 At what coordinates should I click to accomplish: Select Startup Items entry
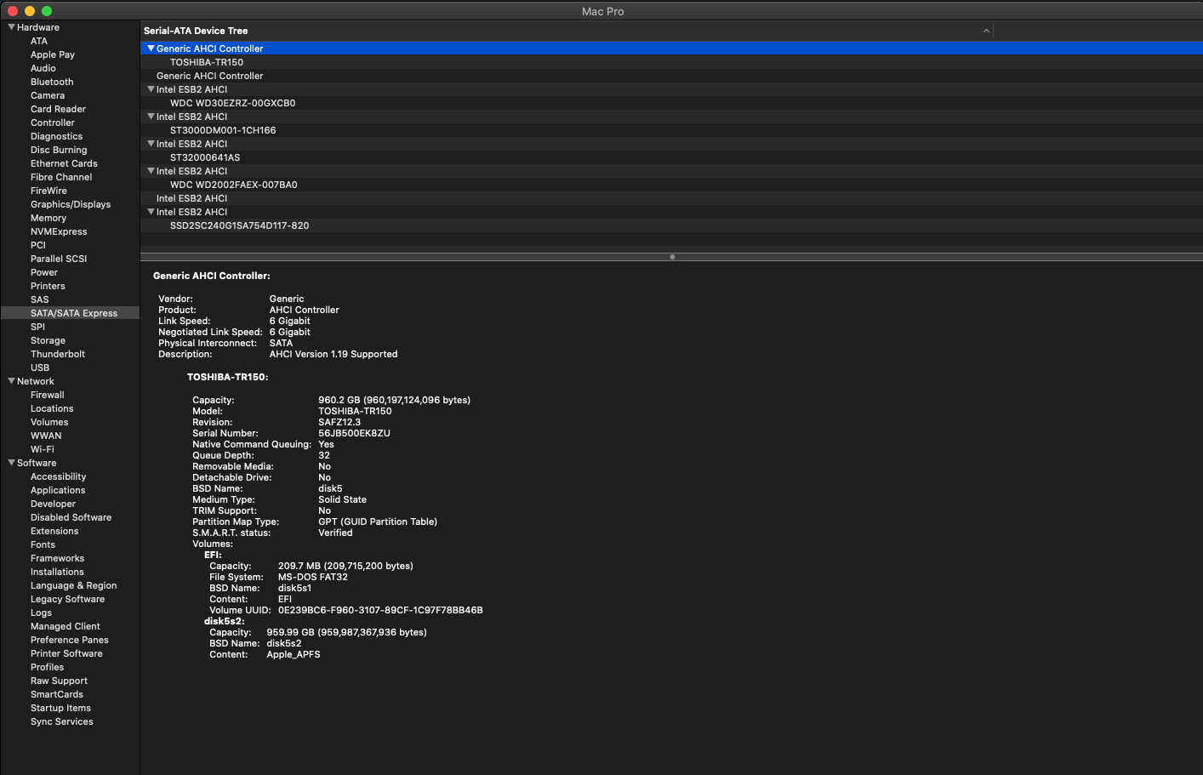click(x=60, y=708)
